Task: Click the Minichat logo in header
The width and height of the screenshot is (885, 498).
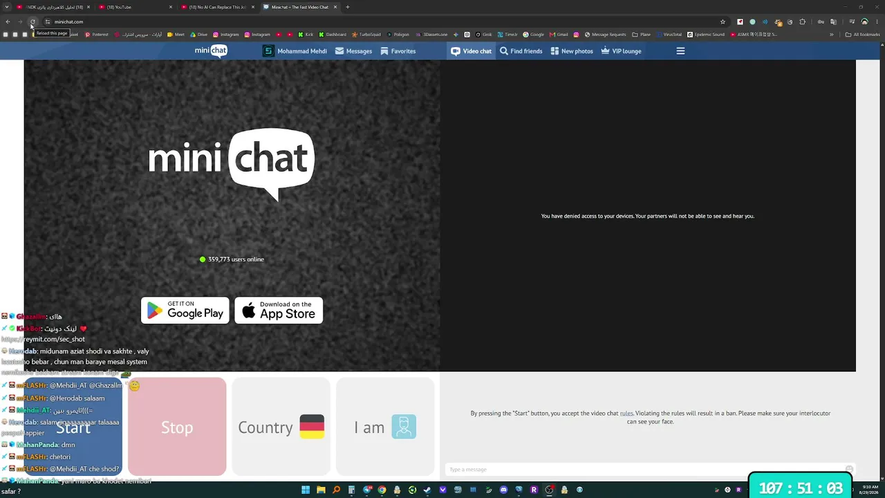Action: (x=211, y=50)
